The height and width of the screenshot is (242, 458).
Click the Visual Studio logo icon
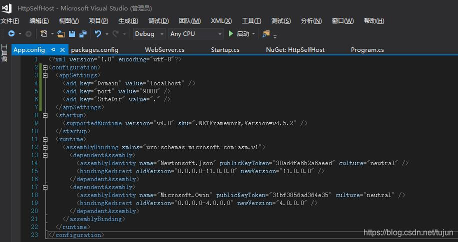(x=6, y=8)
